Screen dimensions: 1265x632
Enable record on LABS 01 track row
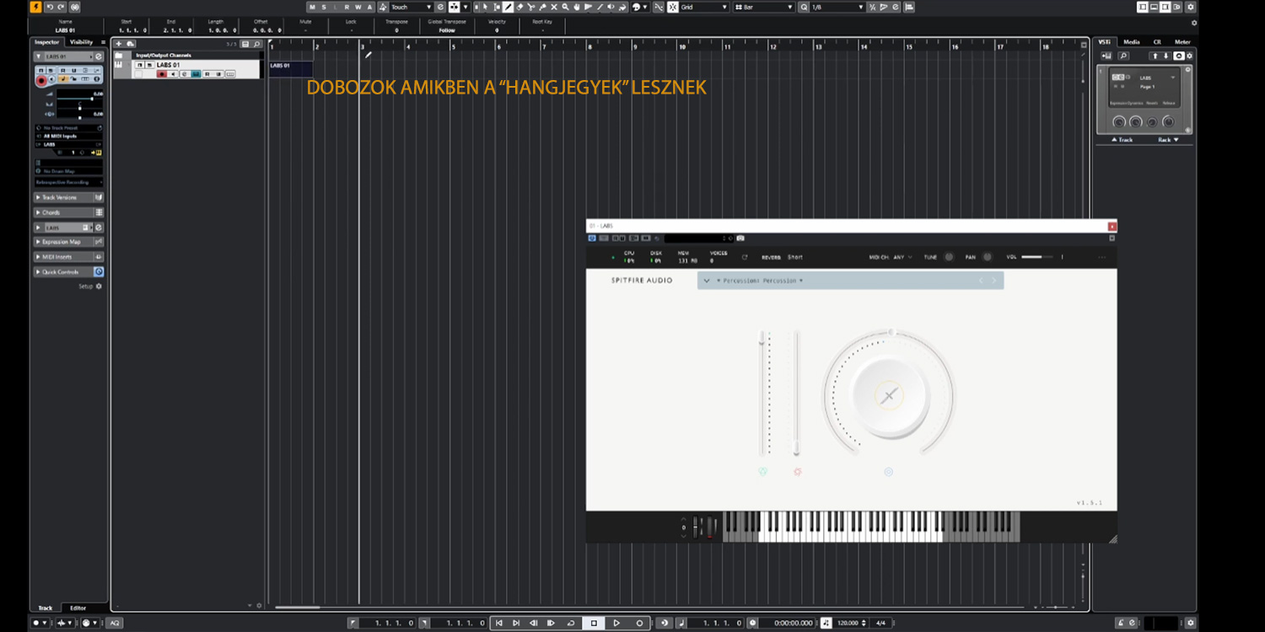coord(162,74)
